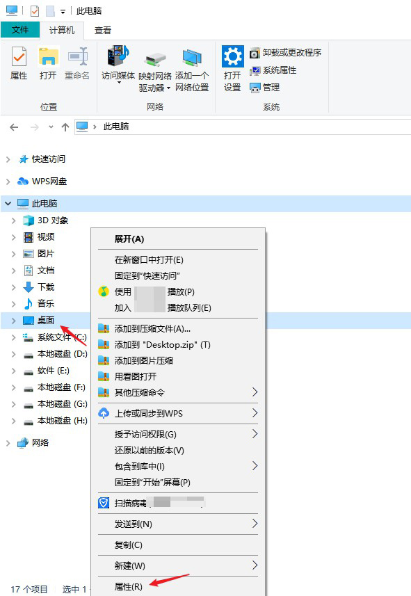The width and height of the screenshot is (411, 596).
Task: Select Documents (文档) folder
Action: click(39, 271)
